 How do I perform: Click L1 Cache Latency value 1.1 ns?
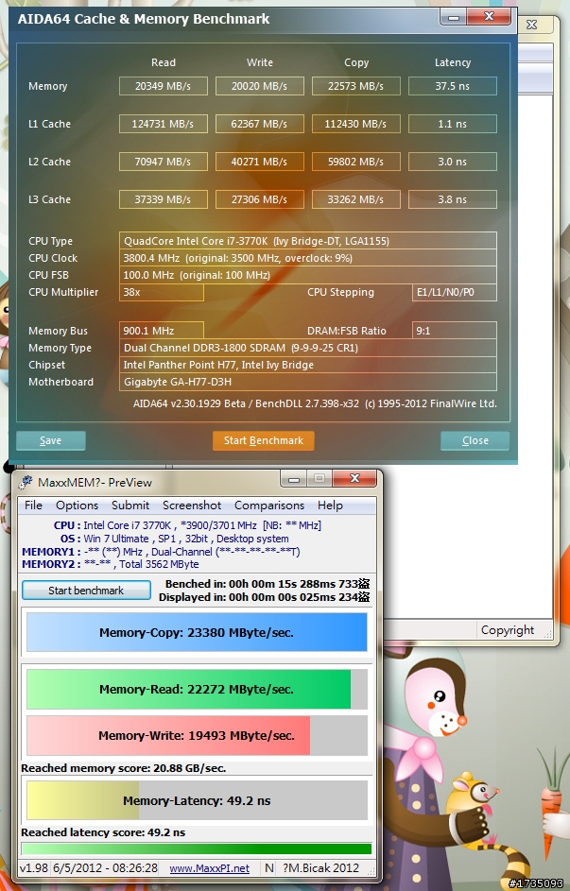(x=453, y=124)
